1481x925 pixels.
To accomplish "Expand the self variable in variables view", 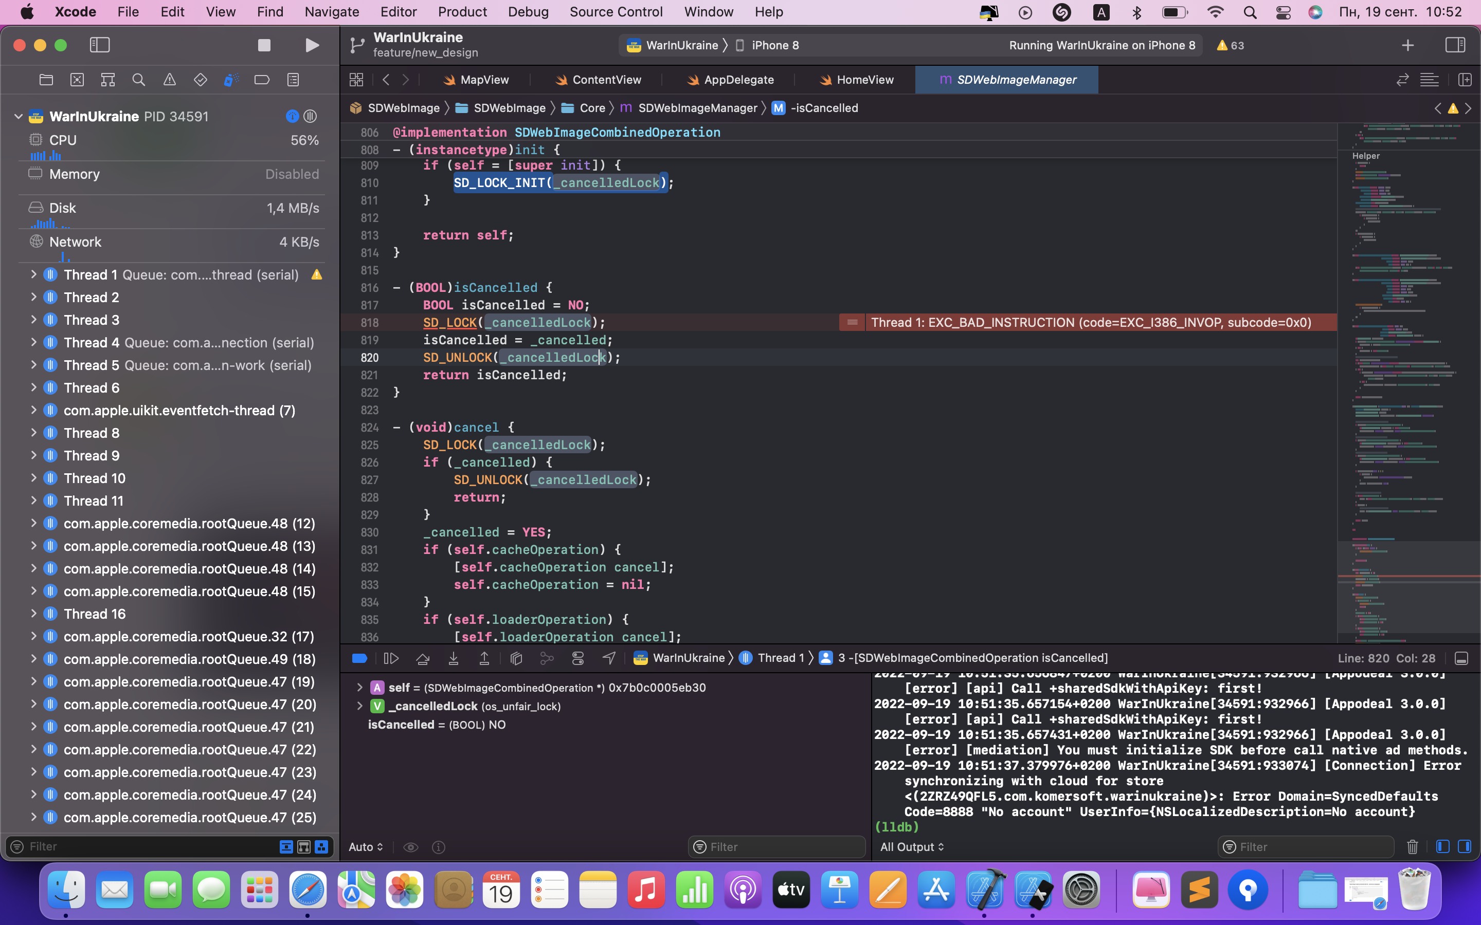I will point(360,687).
